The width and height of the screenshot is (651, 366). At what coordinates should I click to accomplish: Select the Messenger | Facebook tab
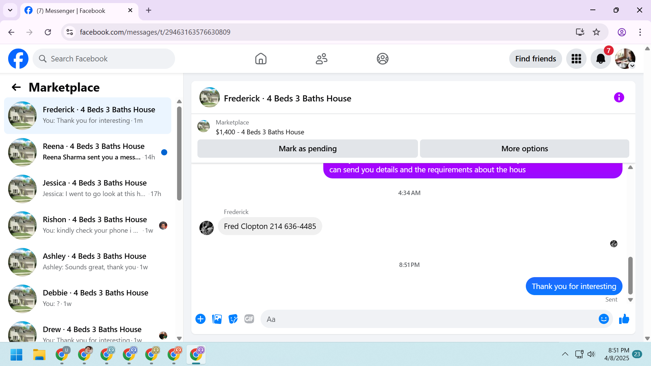[x=79, y=11]
